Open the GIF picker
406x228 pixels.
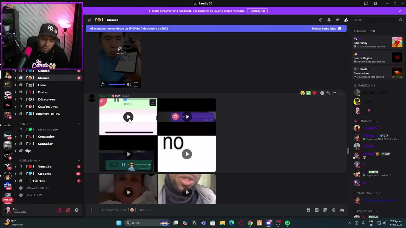coord(317,210)
